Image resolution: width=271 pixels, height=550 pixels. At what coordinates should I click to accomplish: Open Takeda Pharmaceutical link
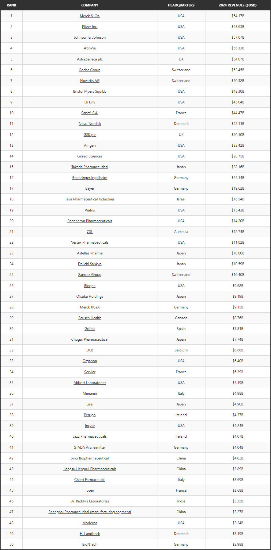tap(90, 167)
